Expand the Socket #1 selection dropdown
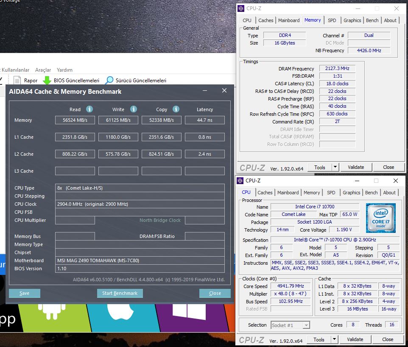Image resolution: width=408 pixels, height=347 pixels. 306,325
